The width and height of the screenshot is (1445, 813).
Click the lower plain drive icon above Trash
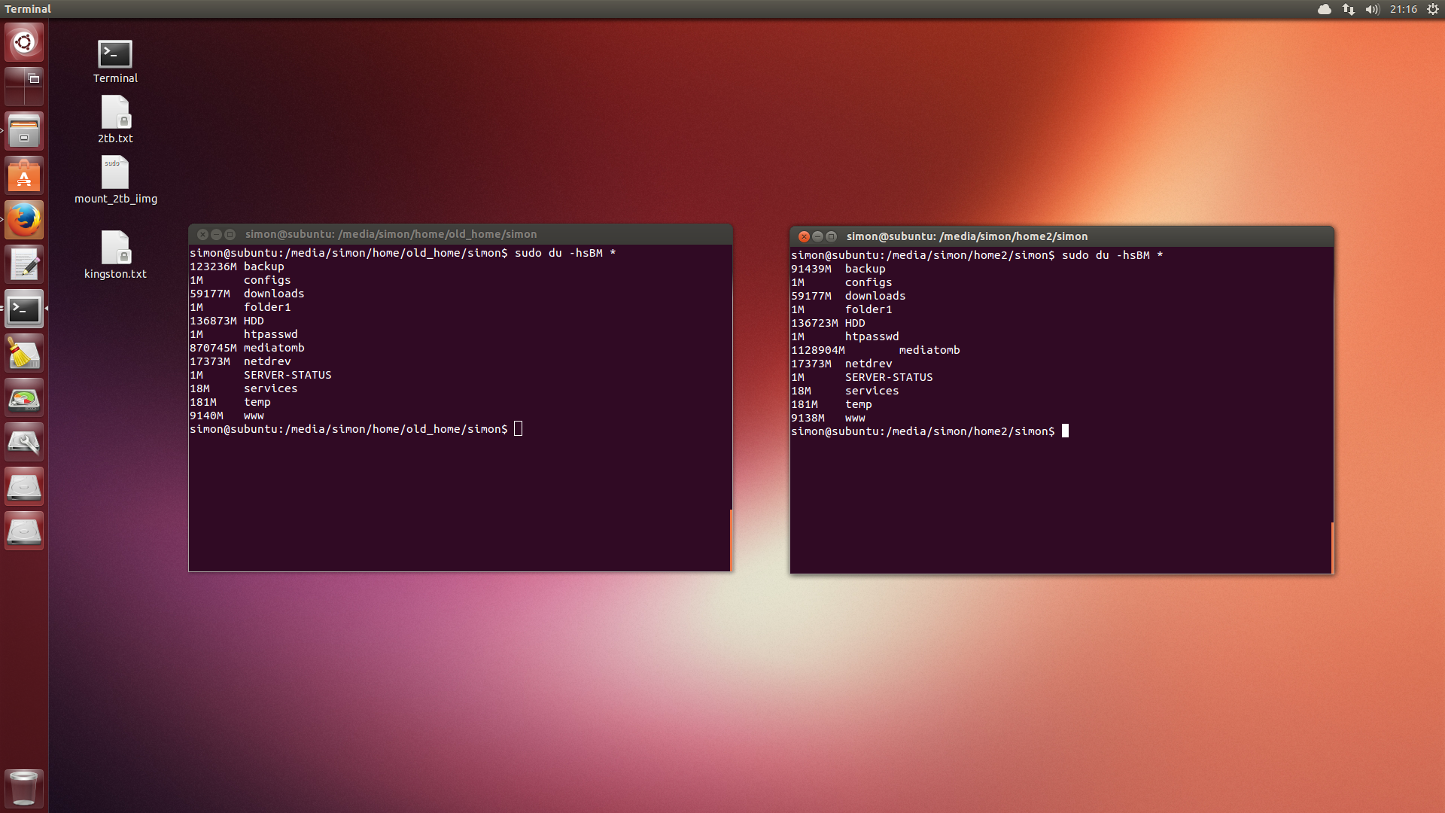(24, 531)
